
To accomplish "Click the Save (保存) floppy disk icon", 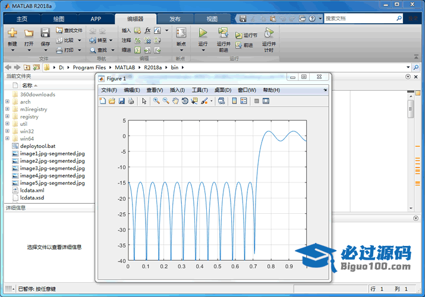I will 45,33.
